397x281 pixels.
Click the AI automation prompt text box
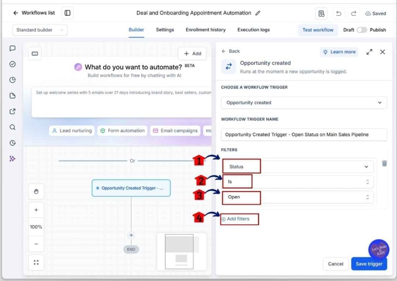point(121,102)
